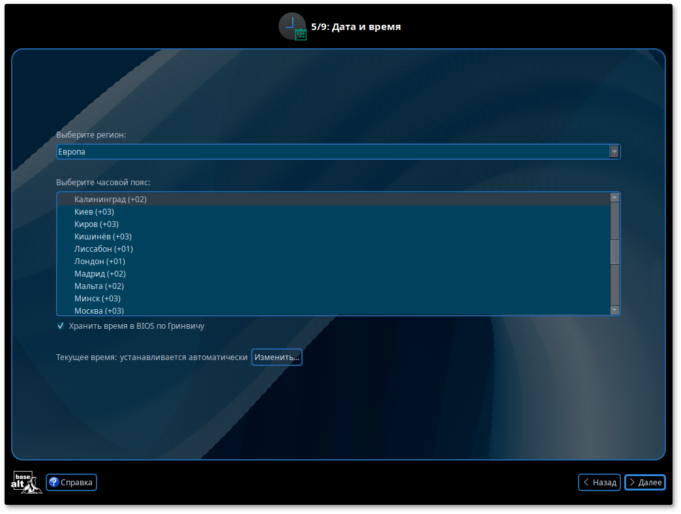Choose Киров (+03) timezone
The width and height of the screenshot is (681, 514).
pos(96,224)
